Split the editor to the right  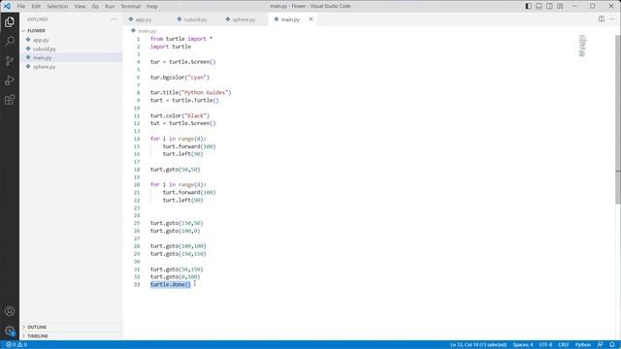coord(602,19)
